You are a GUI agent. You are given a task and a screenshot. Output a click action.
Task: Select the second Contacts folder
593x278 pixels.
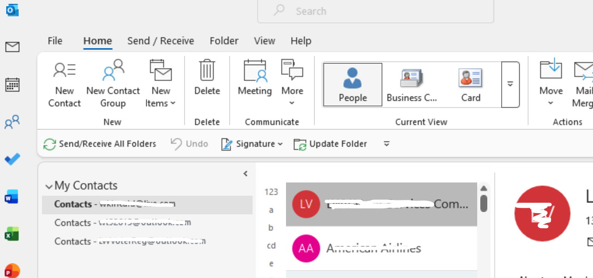click(x=147, y=223)
